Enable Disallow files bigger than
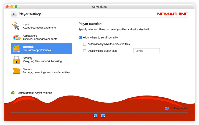 coord(85,51)
